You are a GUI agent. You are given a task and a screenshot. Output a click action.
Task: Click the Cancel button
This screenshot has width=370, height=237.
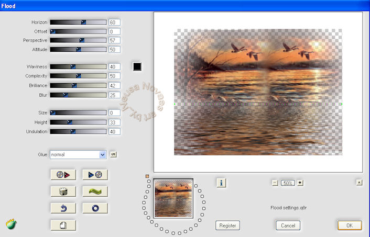pyautogui.click(x=288, y=225)
